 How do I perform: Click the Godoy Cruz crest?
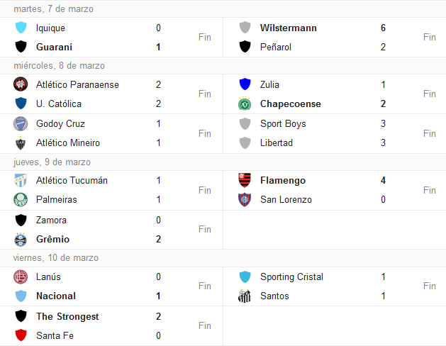point(21,123)
